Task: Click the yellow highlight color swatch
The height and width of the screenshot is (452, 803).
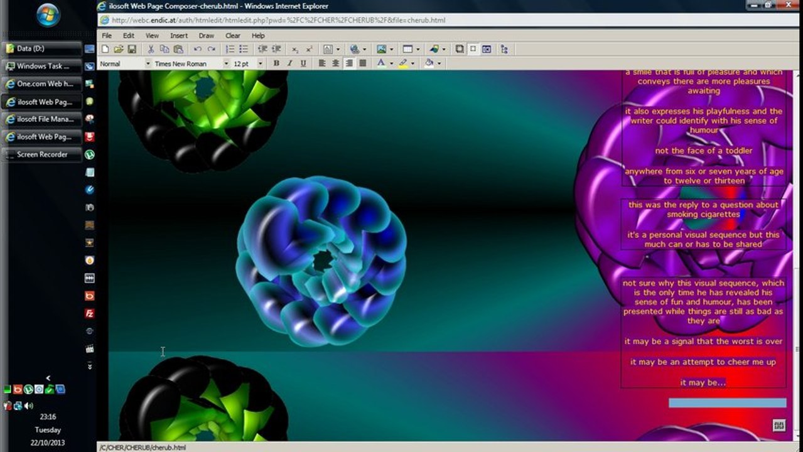Action: point(402,63)
